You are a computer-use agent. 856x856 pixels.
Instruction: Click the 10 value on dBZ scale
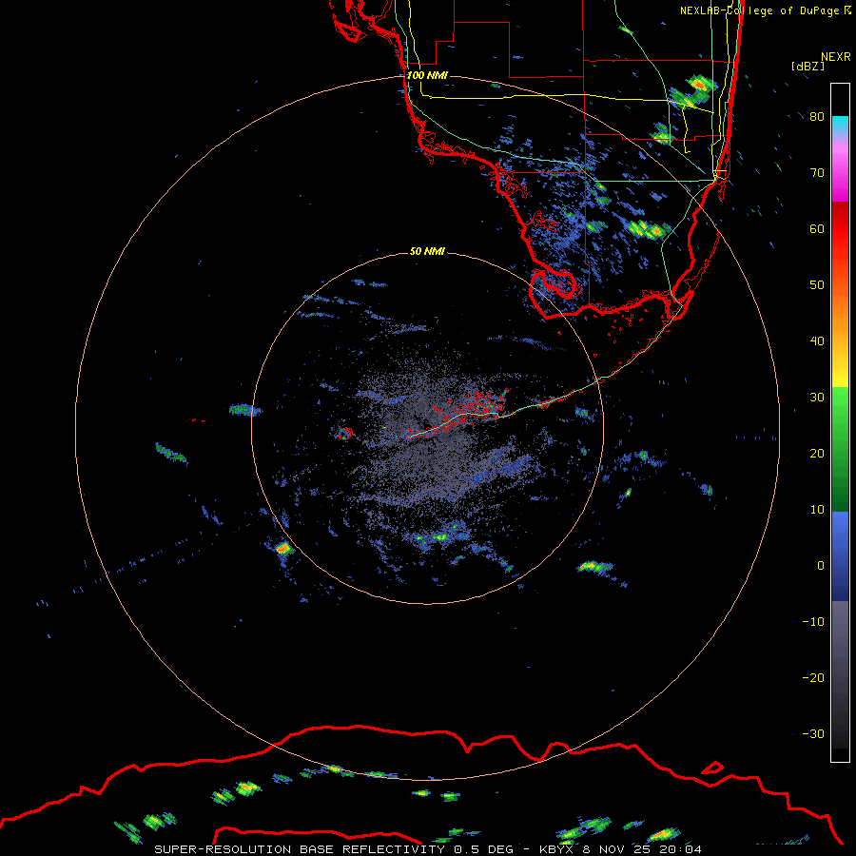(x=817, y=510)
